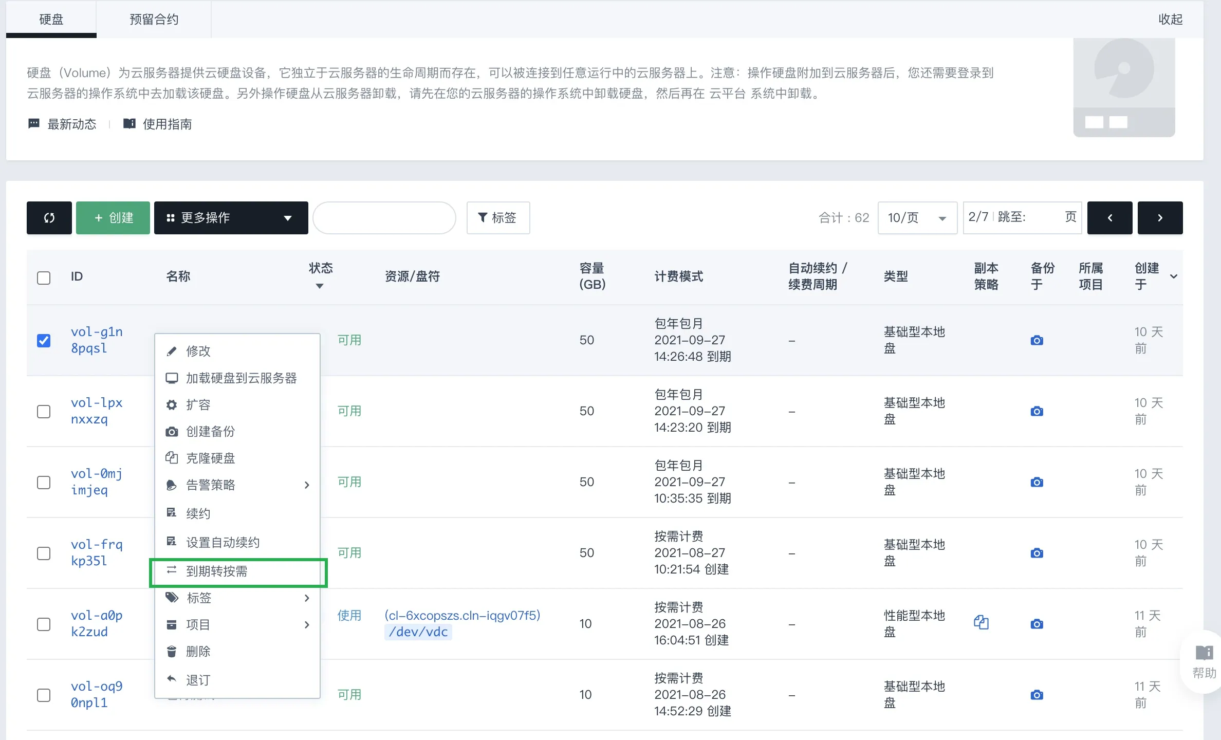
Task: Click the pencil icon next to 修改
Action: pyautogui.click(x=172, y=351)
